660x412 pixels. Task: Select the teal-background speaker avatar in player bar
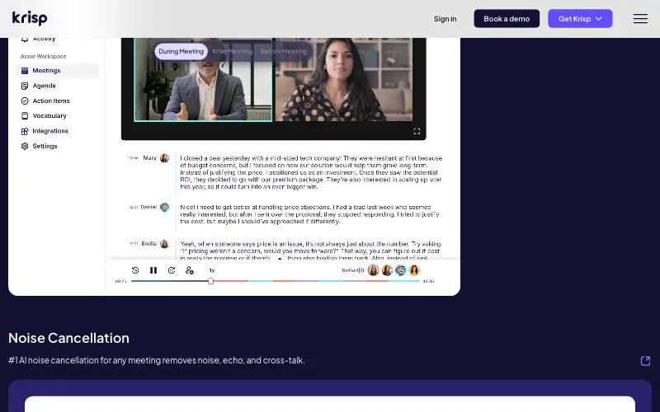401,270
